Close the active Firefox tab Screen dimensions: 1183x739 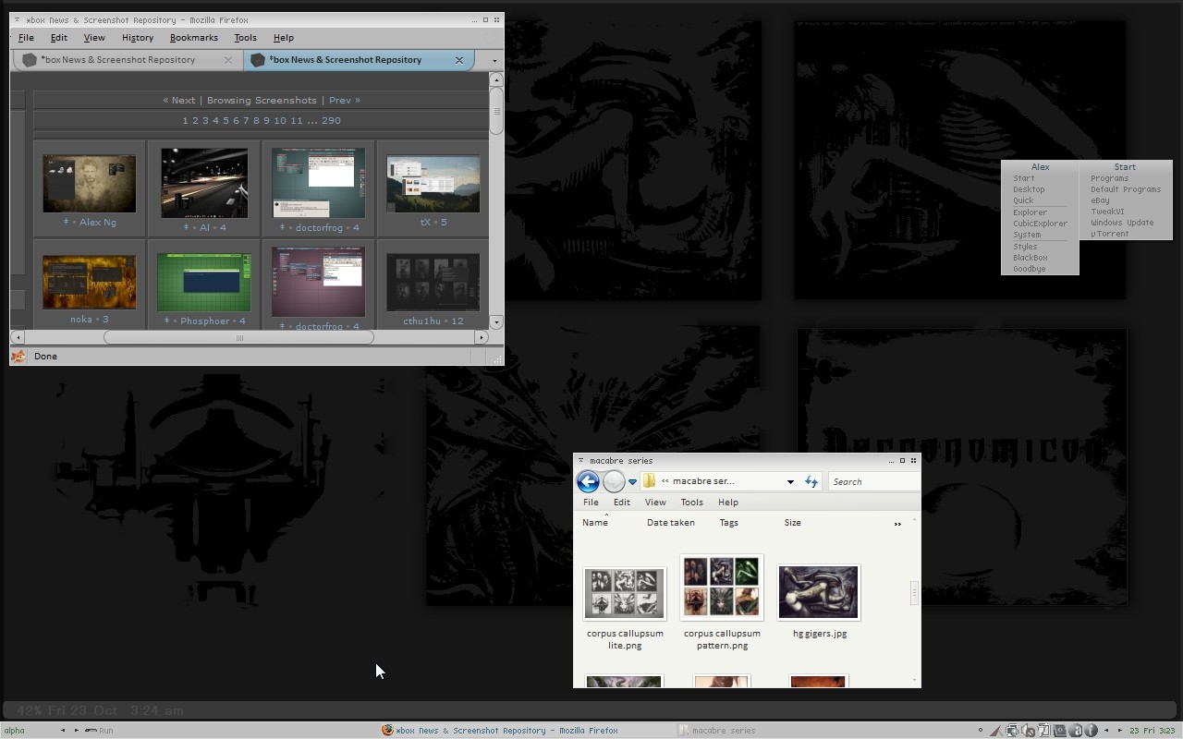pos(458,60)
